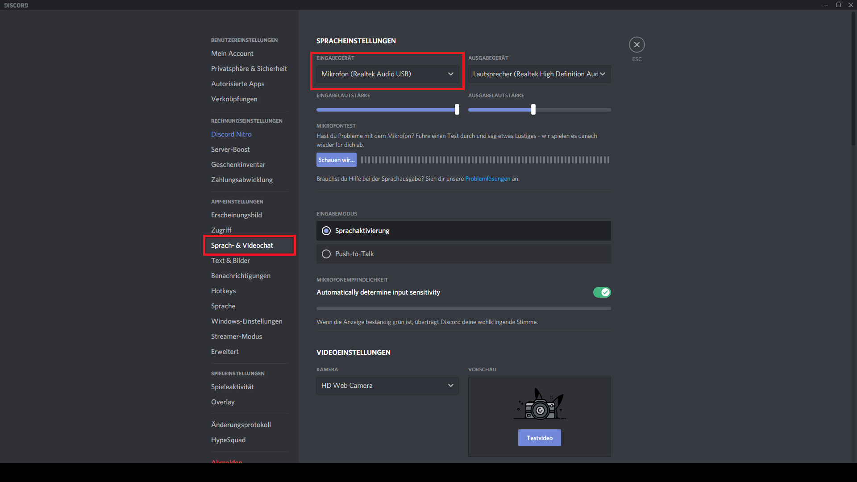This screenshot has width=857, height=482.
Task: Click the Mein Account settings icon
Action: tap(232, 53)
